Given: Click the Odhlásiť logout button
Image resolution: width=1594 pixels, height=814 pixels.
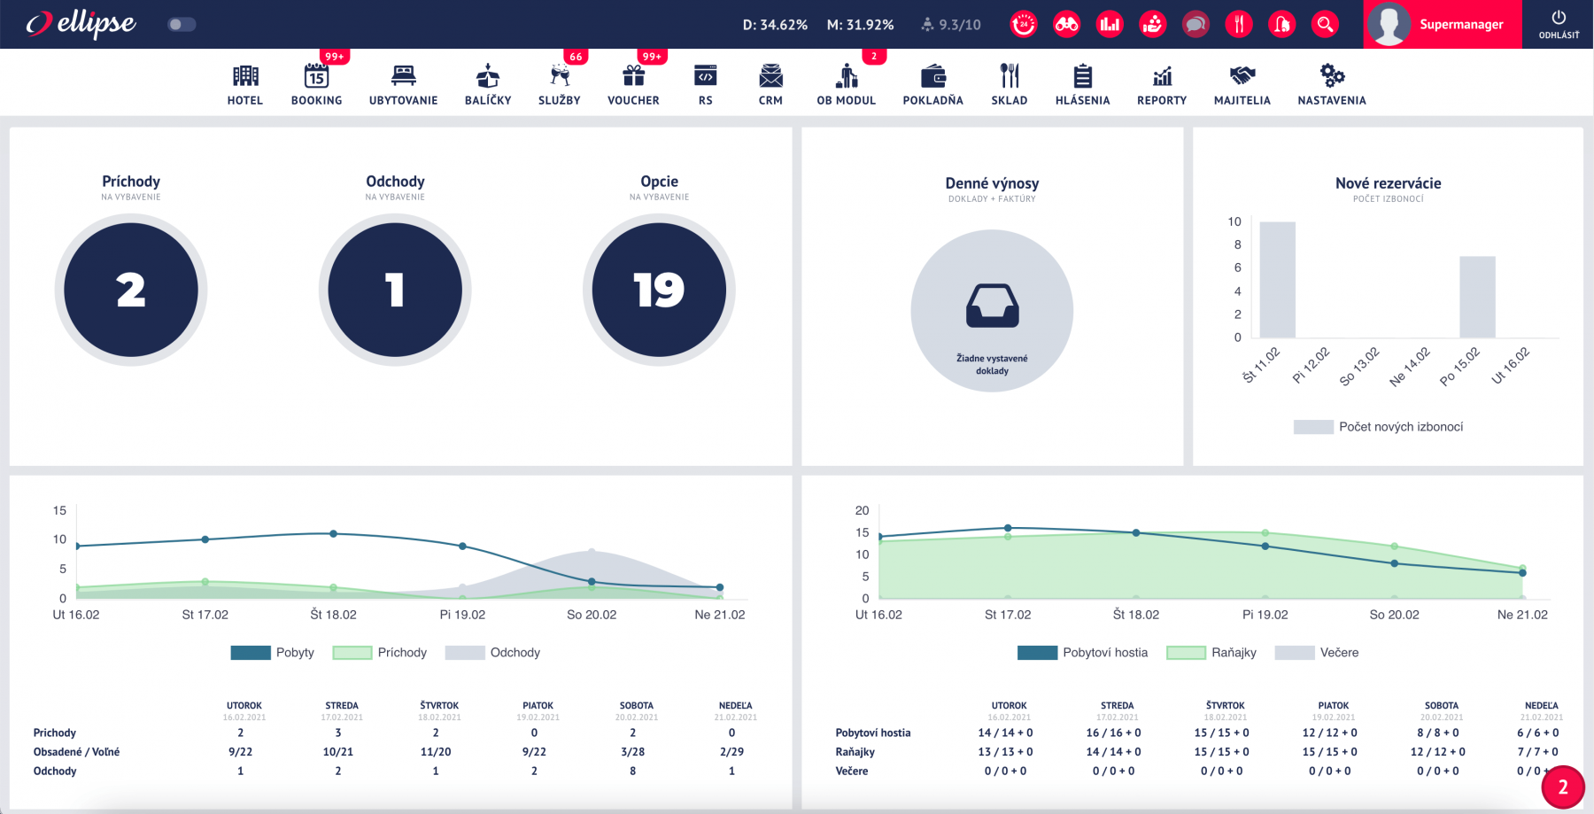Looking at the screenshot, I should pyautogui.click(x=1559, y=24).
